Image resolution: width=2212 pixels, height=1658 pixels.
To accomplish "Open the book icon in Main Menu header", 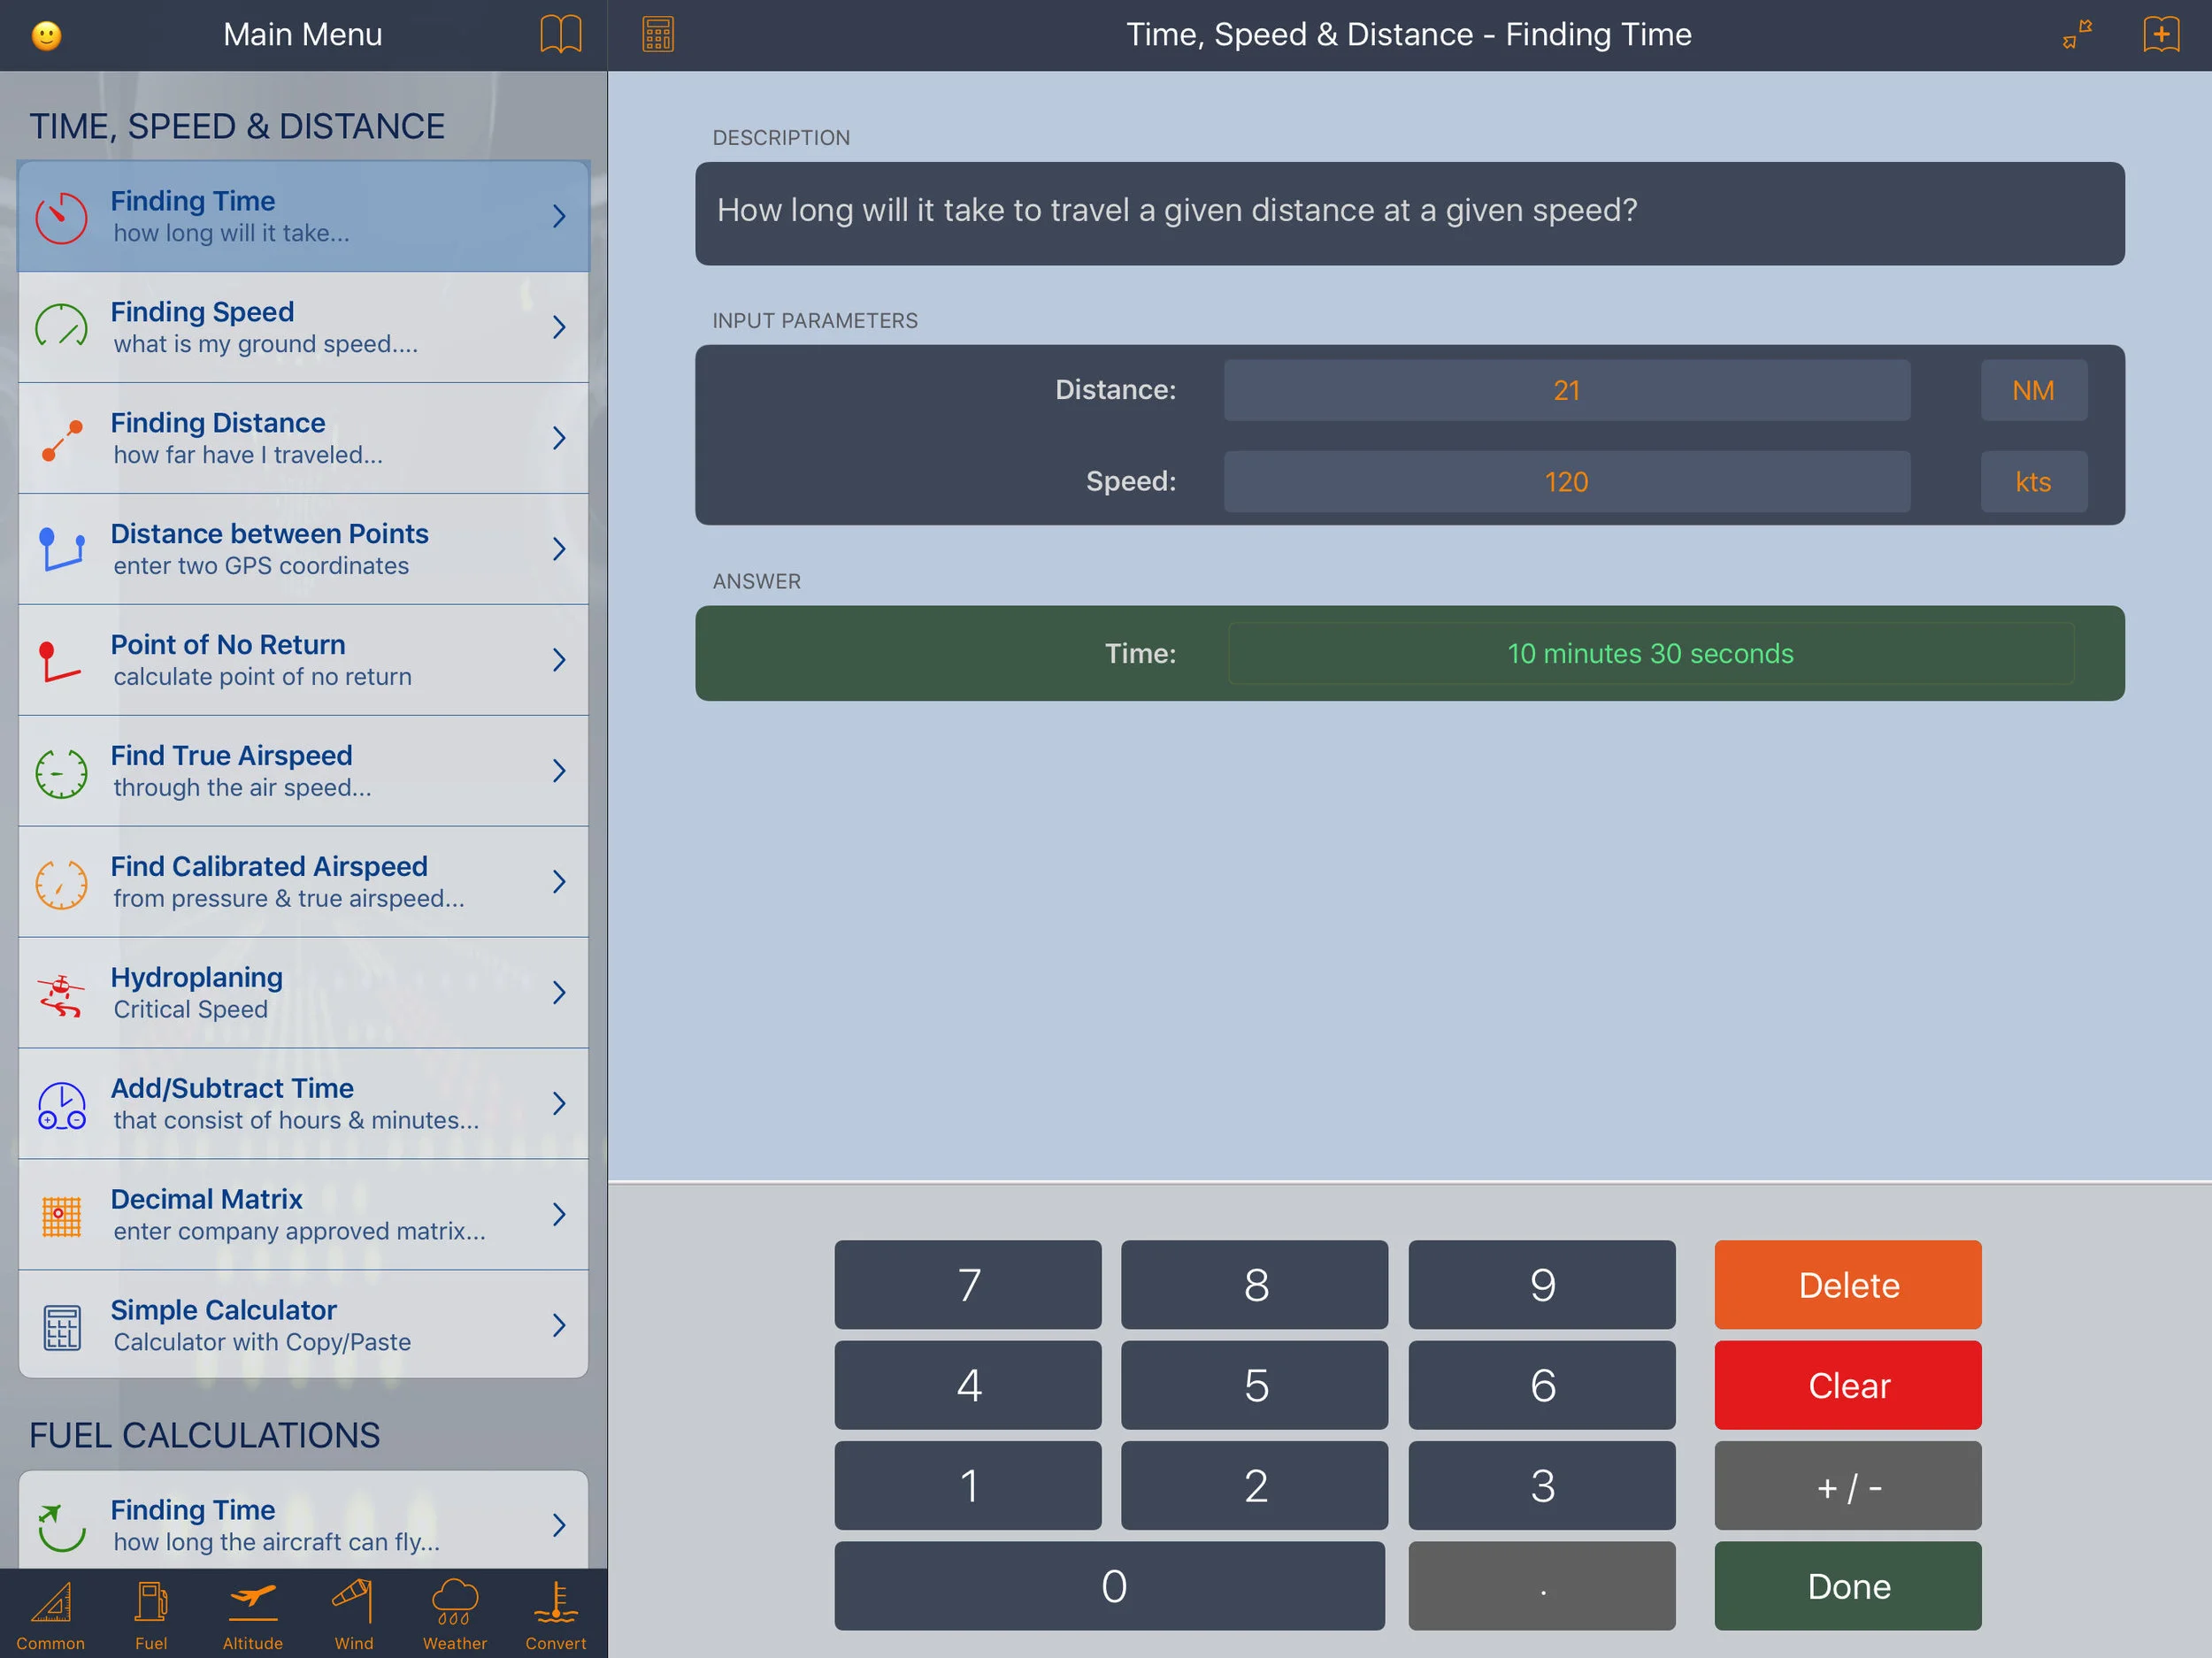I will pos(560,34).
